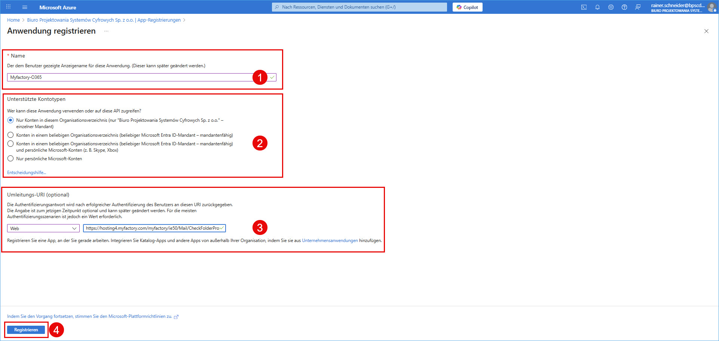Open the portal settings gear

click(611, 7)
